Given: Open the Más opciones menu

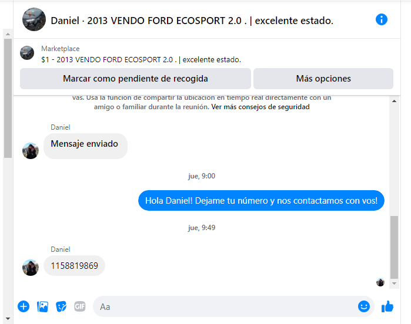Looking at the screenshot, I should coord(323,79).
